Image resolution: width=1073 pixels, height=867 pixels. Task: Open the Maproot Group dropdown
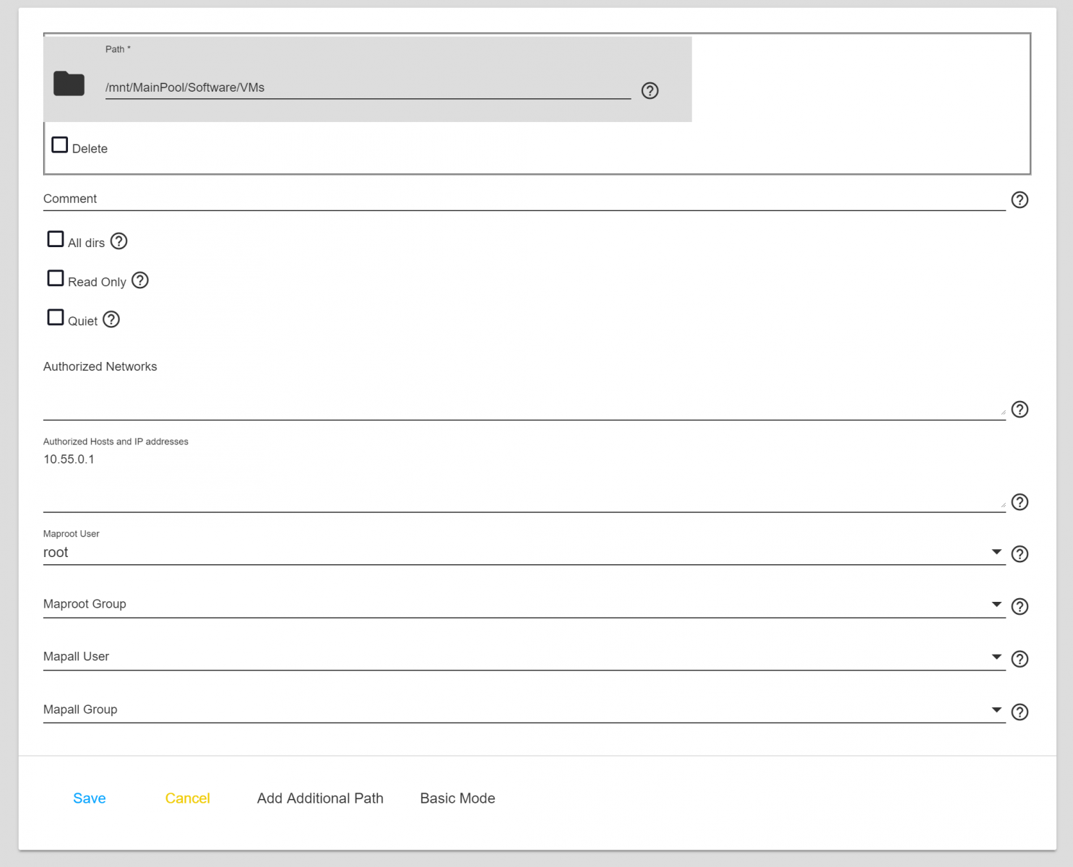pos(996,605)
